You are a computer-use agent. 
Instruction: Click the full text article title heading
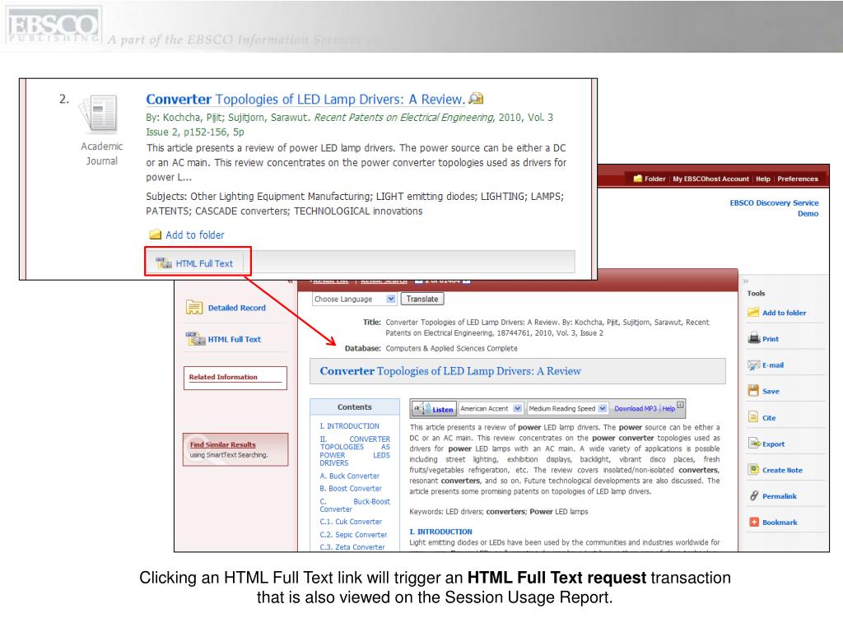pyautogui.click(x=450, y=371)
